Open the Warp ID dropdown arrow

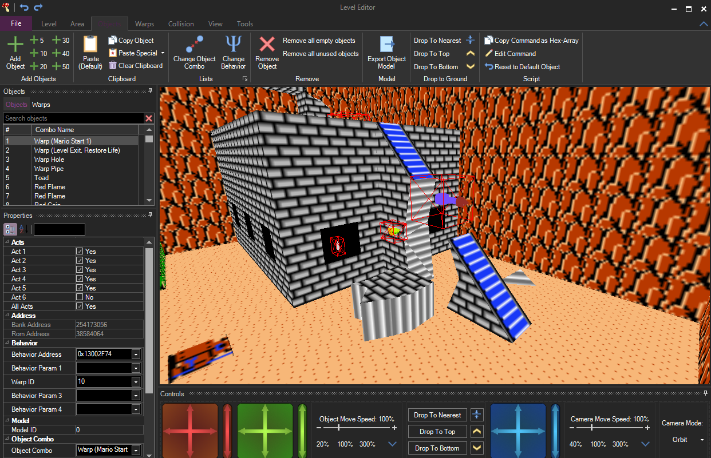click(x=136, y=382)
